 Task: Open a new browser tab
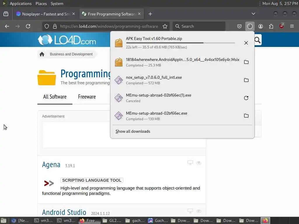(150, 14)
